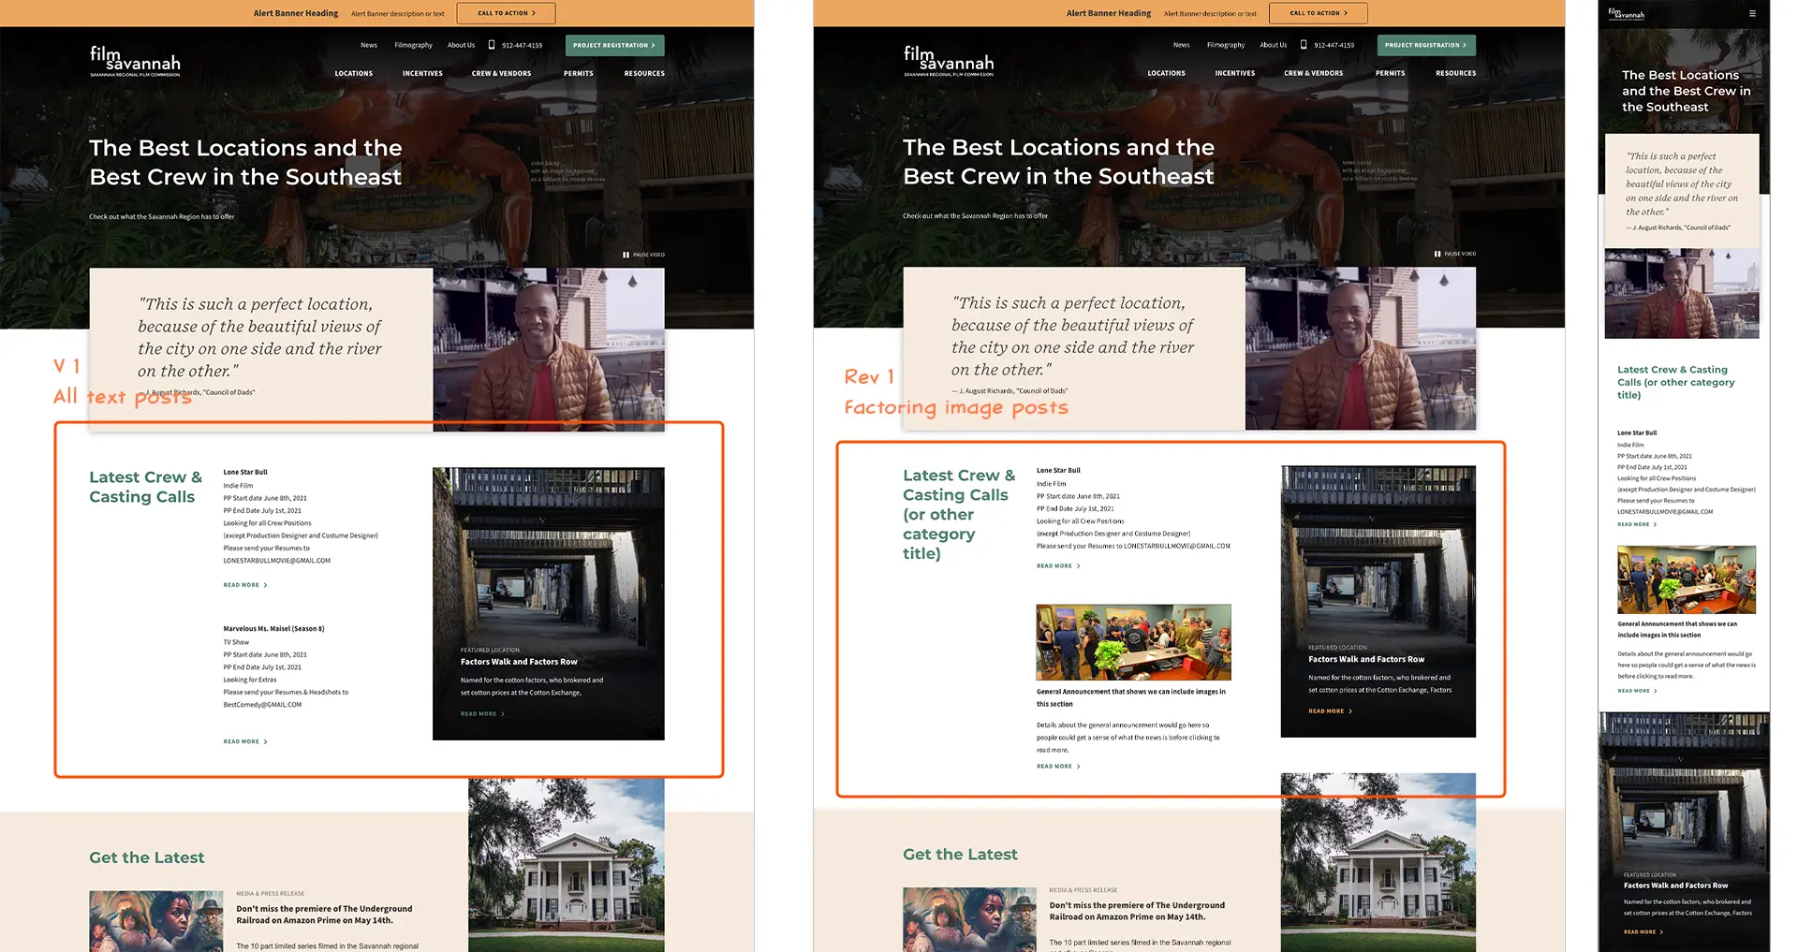
Task: Click the About Us link in the V1 mockup
Action: pos(461,45)
